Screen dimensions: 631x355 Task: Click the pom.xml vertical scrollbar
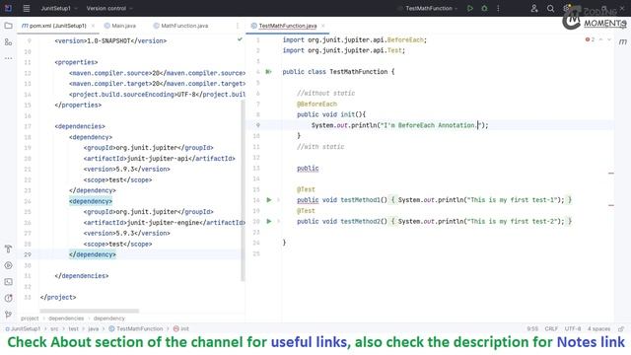pos(243,190)
